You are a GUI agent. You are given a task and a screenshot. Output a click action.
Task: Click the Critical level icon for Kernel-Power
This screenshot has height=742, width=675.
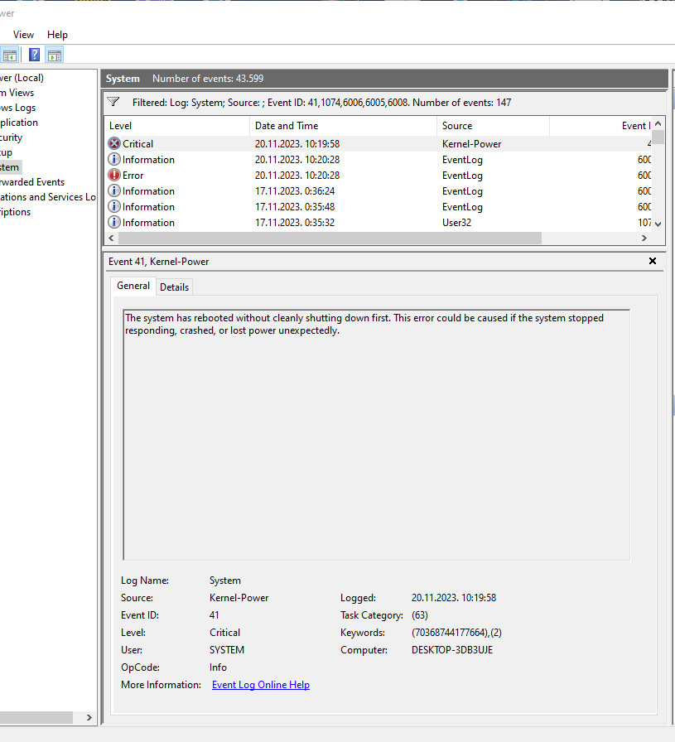(114, 143)
